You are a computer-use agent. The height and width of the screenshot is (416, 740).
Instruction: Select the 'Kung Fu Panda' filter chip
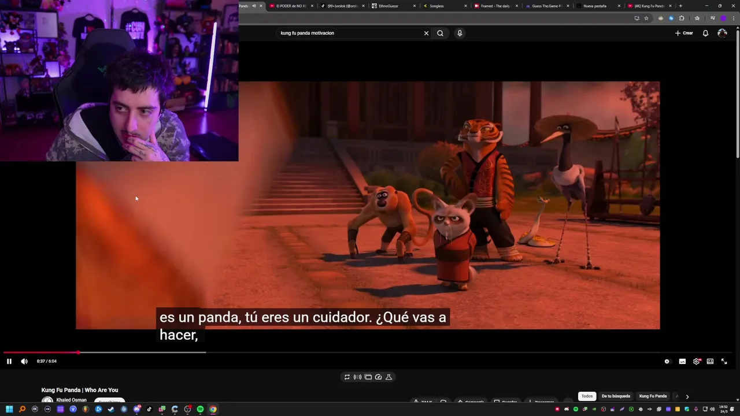point(653,396)
